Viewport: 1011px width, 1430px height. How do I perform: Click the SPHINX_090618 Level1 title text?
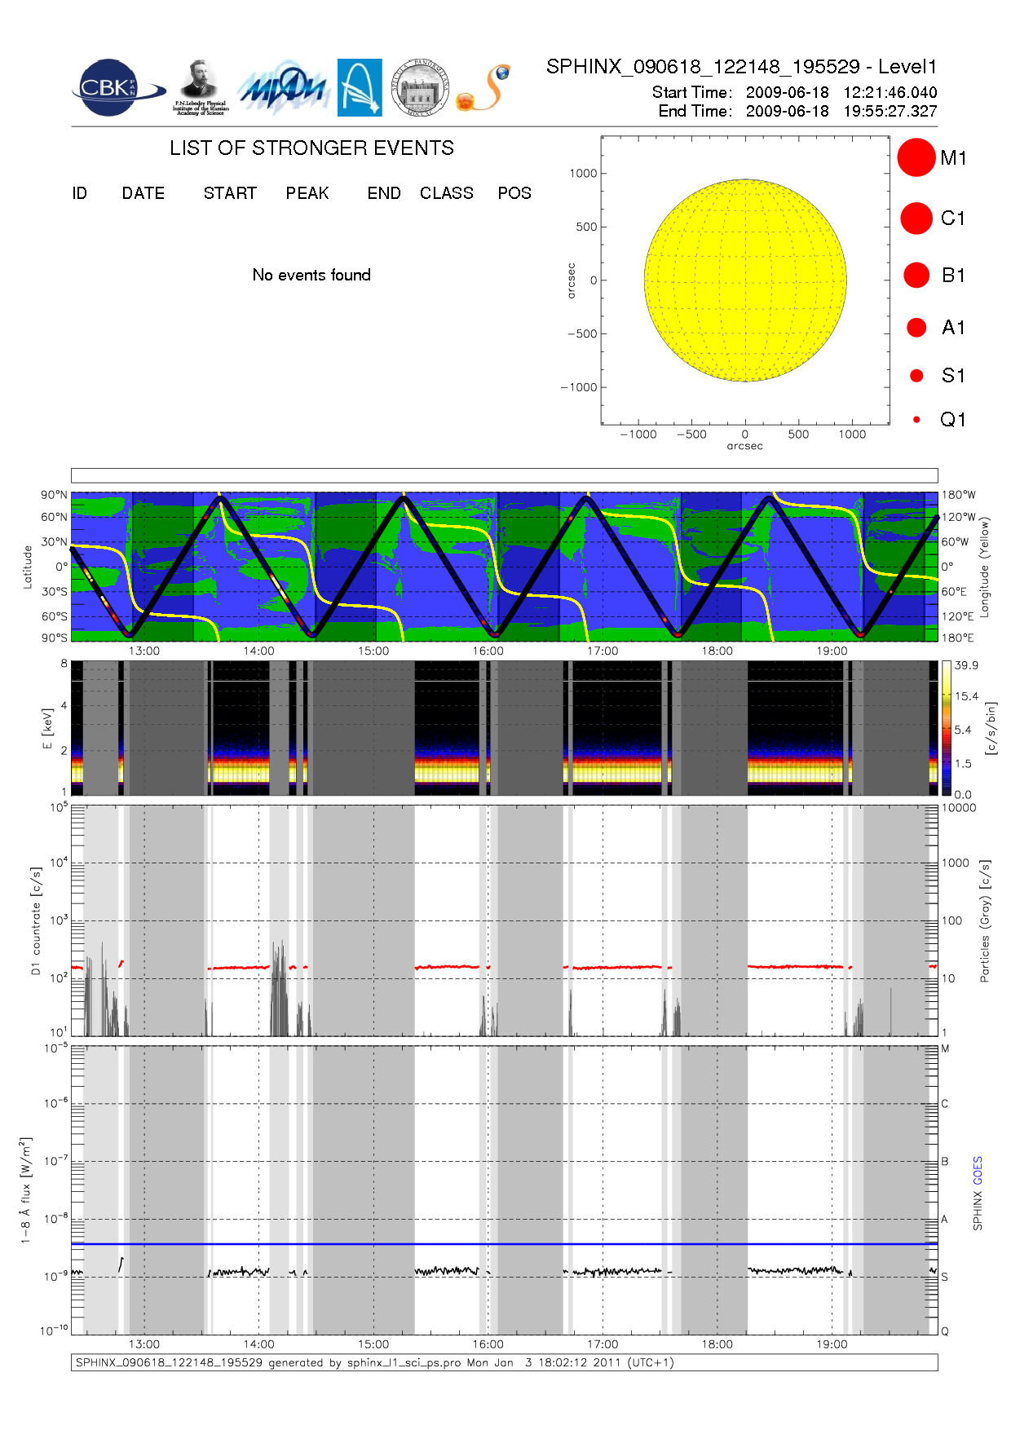[x=741, y=67]
